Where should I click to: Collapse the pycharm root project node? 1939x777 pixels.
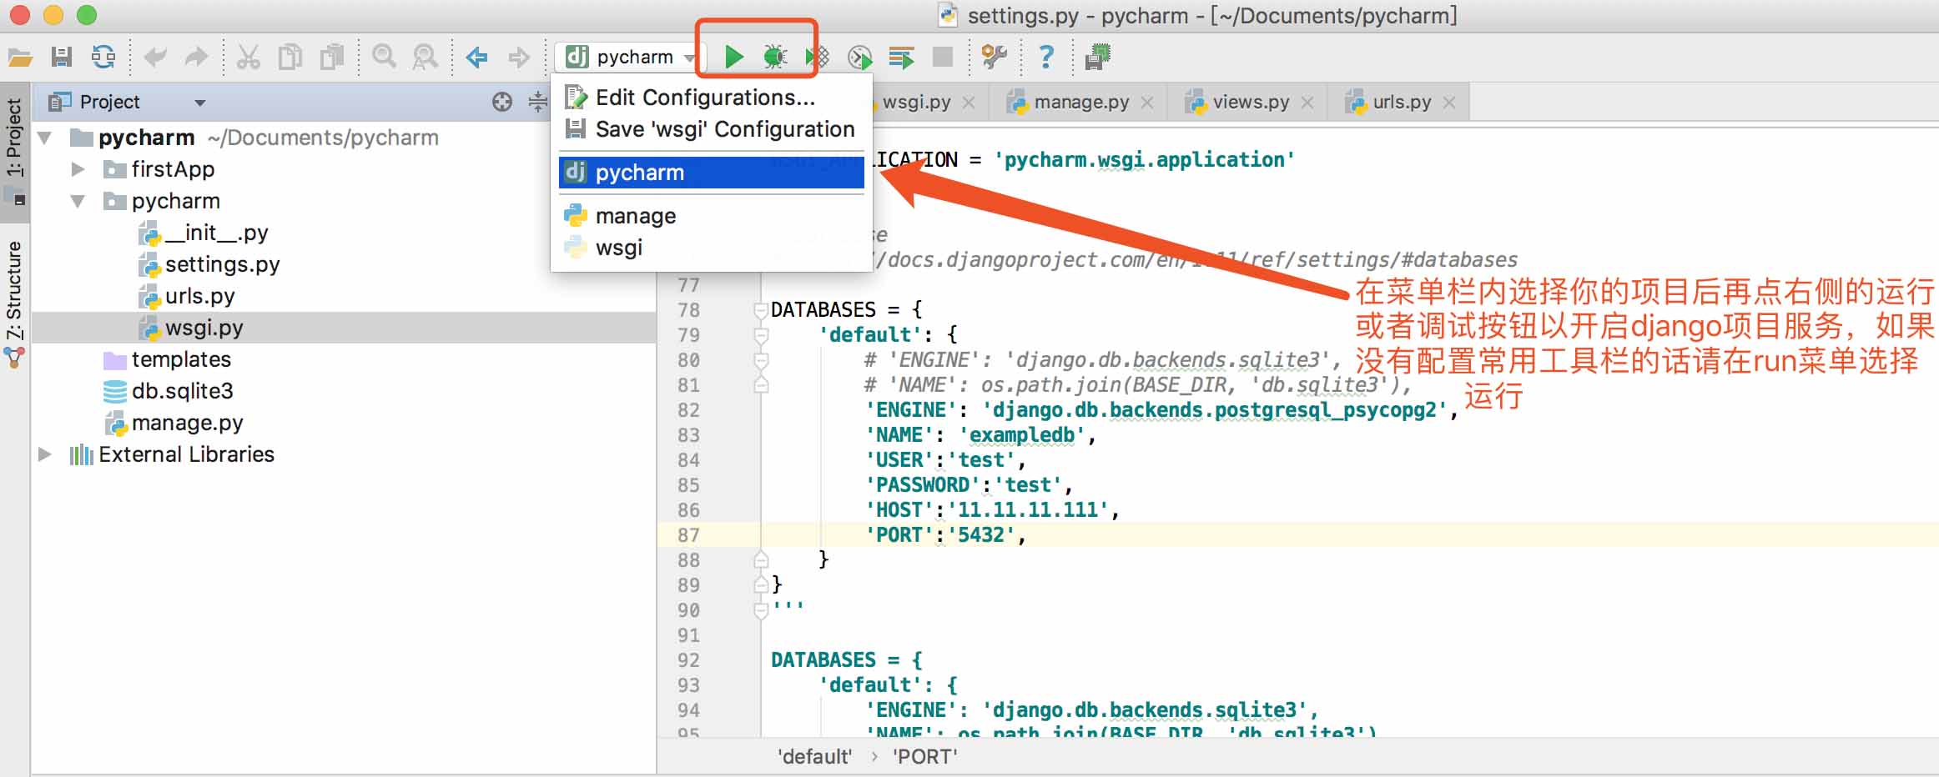point(45,138)
